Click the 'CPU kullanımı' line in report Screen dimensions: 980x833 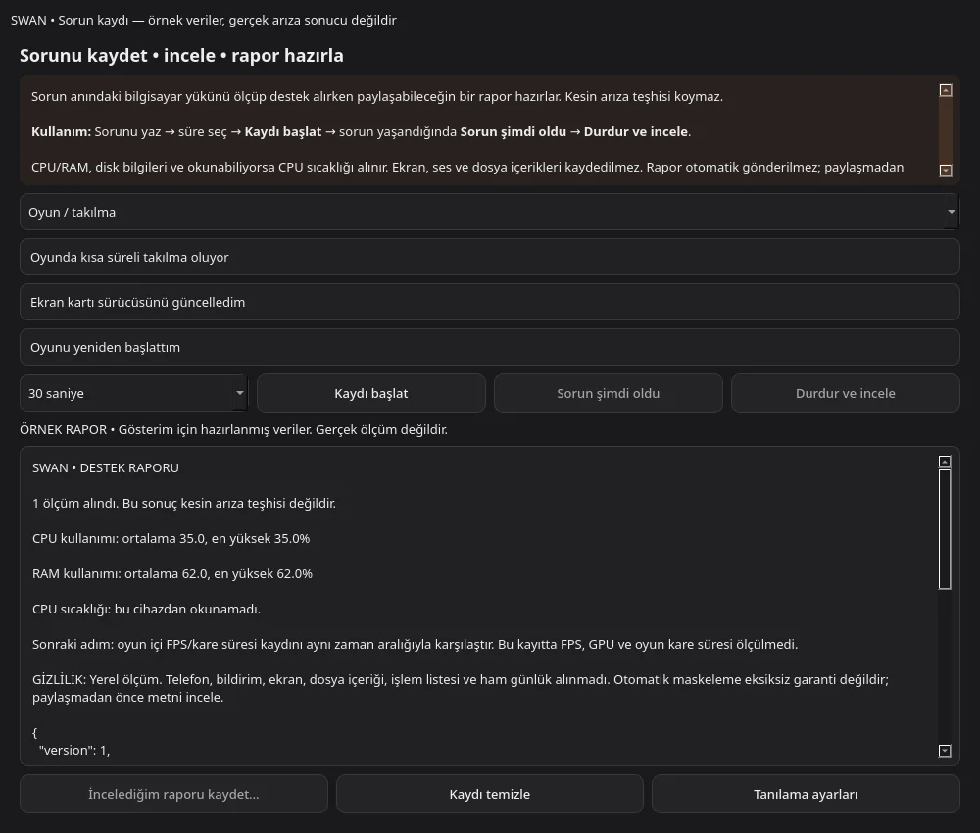click(x=171, y=539)
